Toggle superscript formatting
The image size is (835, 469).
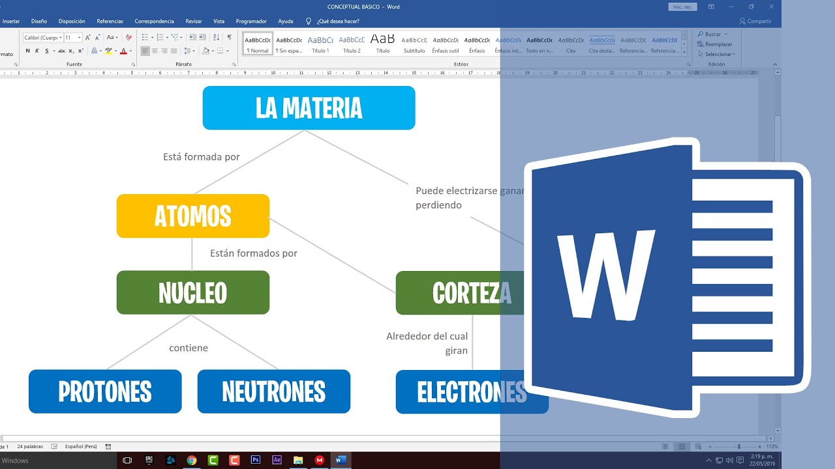click(80, 51)
